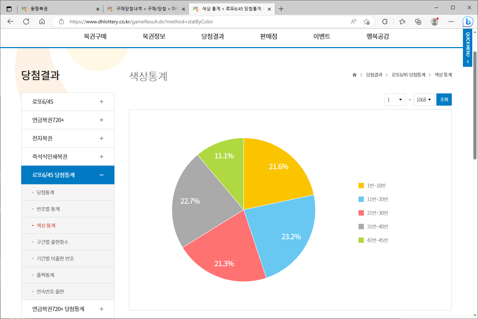Open browser Extensions icon
This screenshot has height=319, width=478.
(x=385, y=22)
